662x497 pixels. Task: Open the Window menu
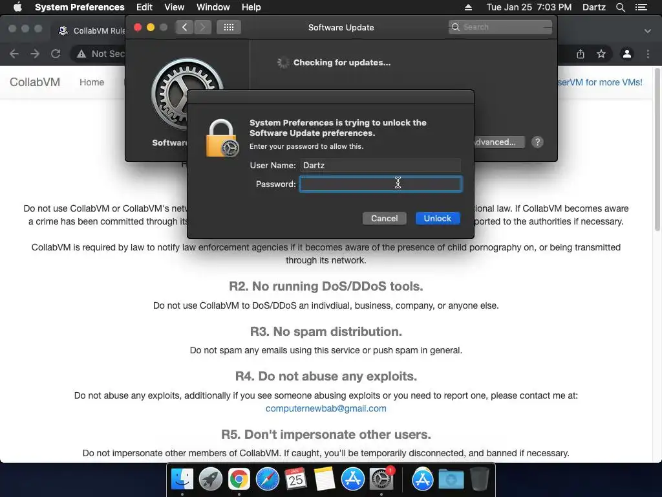click(213, 7)
